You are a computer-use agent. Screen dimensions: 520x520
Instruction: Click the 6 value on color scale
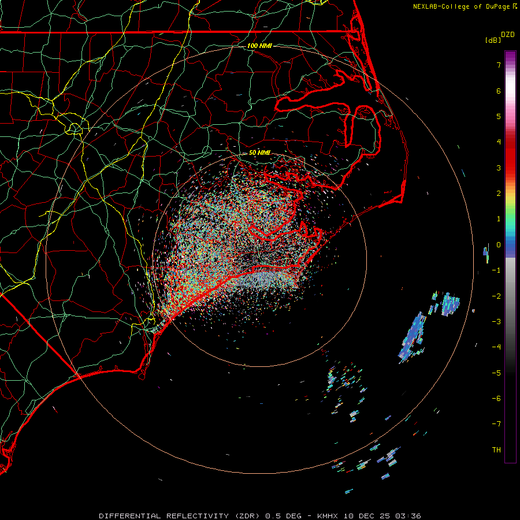499,91
